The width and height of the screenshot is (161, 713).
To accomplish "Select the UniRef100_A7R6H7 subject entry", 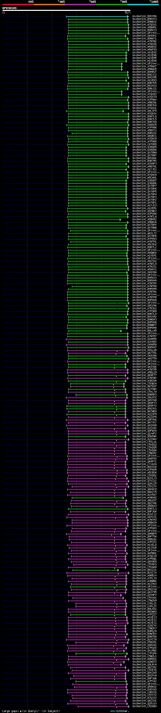I will click(x=144, y=67).
